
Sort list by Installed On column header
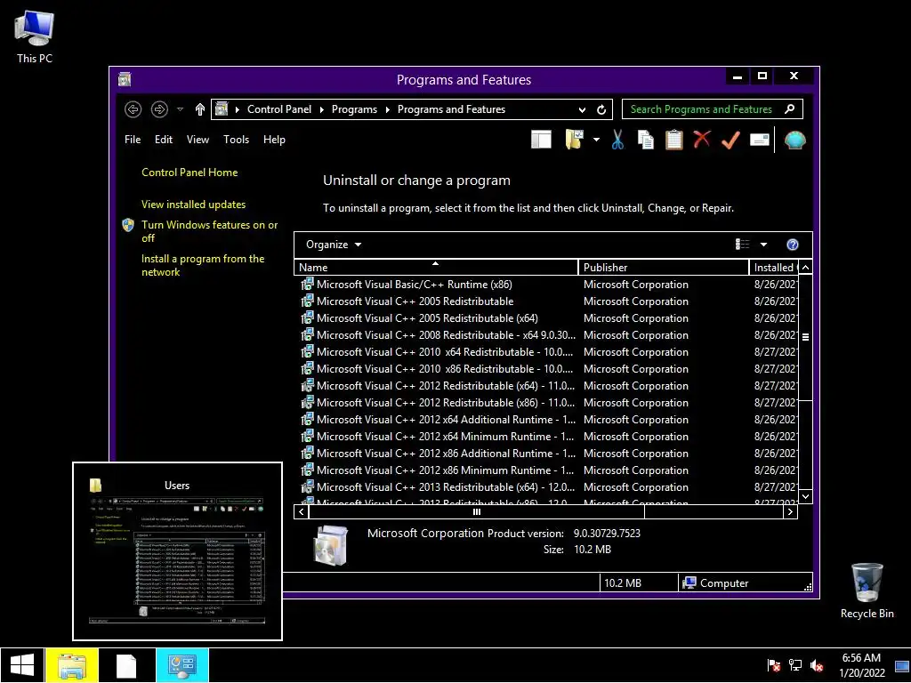click(773, 267)
